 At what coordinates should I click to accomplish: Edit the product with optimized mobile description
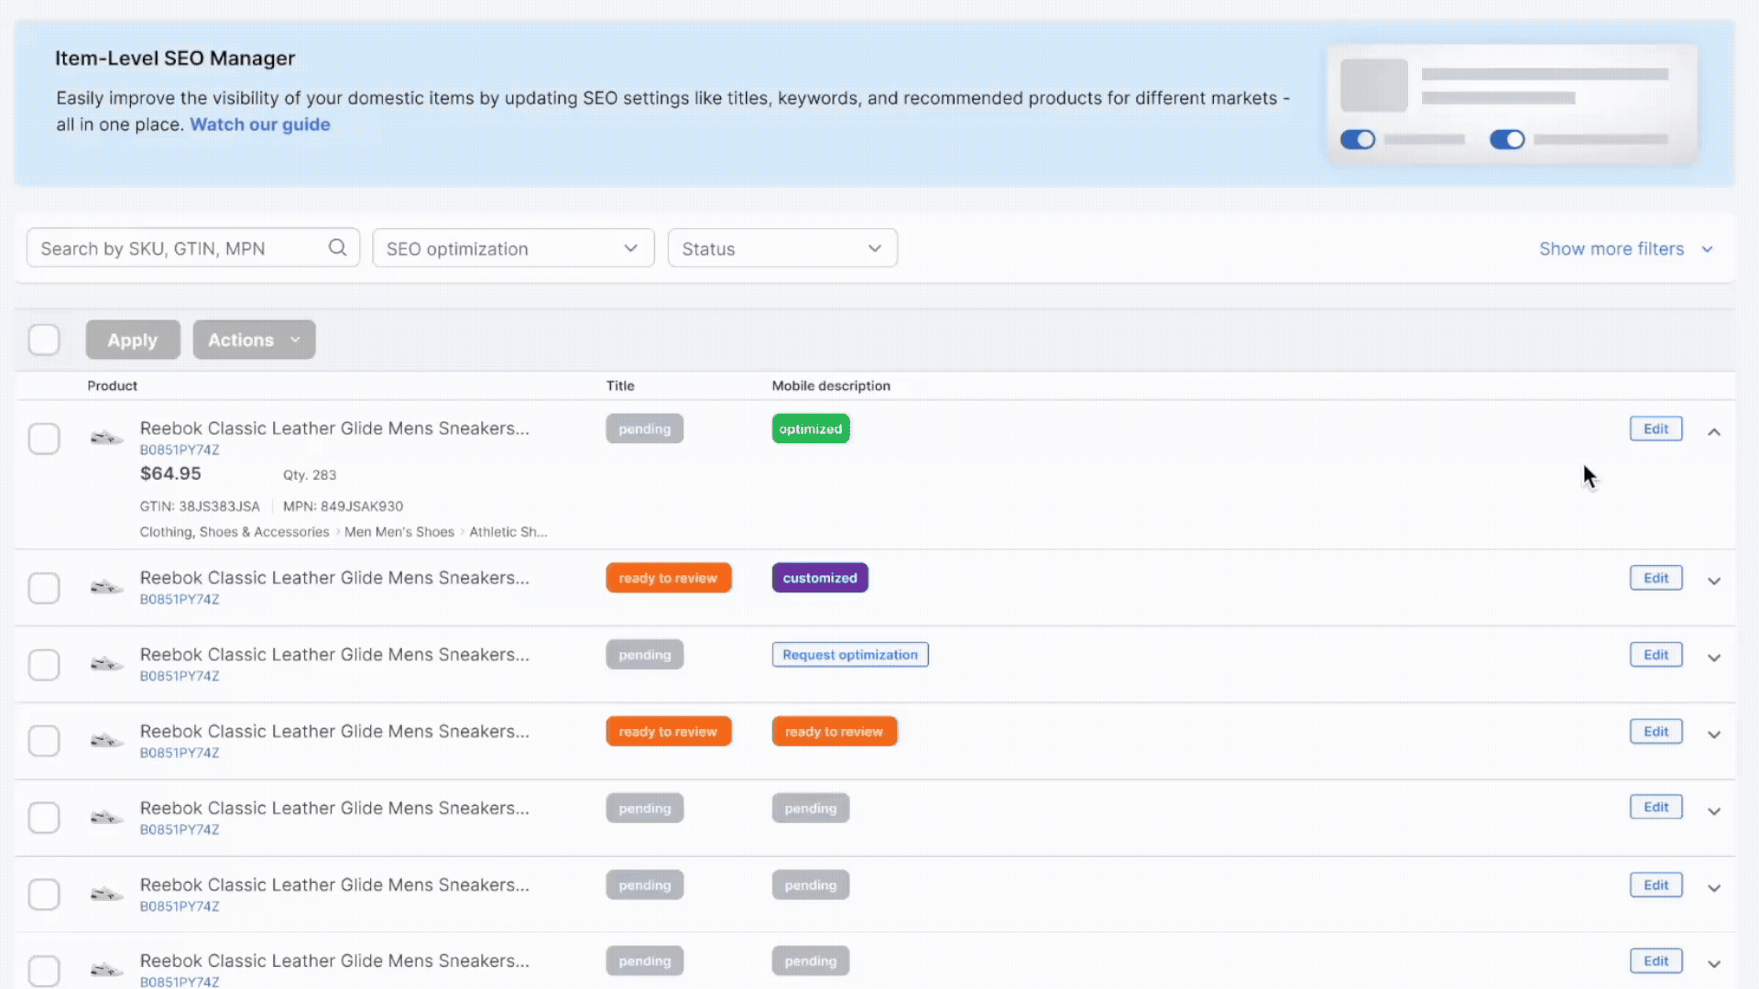(x=1655, y=429)
